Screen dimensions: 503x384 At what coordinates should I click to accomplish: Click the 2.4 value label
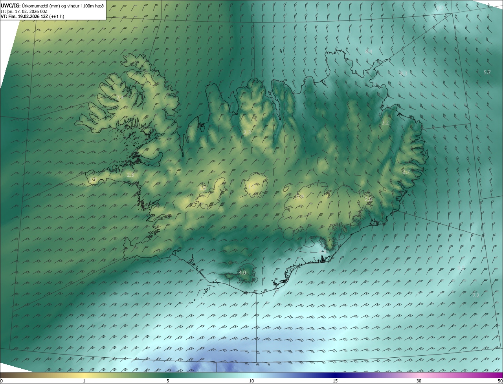[120, 97]
